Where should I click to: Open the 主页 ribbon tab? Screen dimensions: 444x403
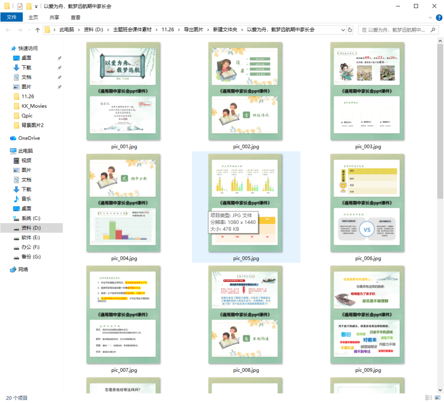click(x=33, y=18)
